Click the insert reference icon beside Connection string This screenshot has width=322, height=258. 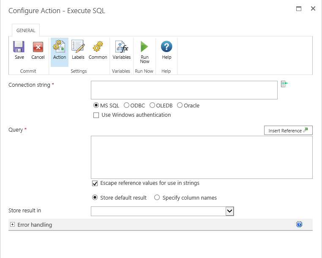tap(284, 84)
